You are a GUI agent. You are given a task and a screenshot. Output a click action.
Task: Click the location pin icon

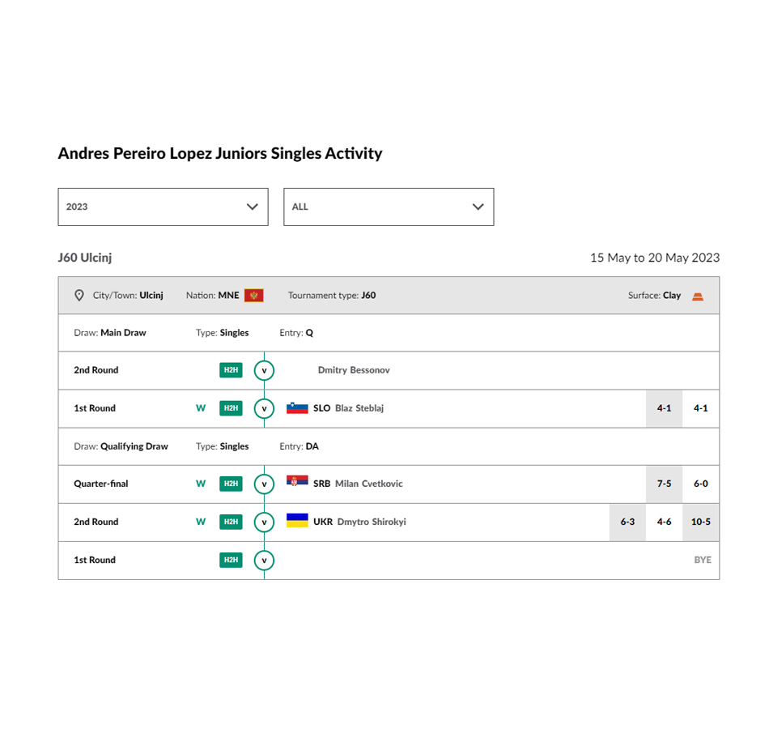click(79, 295)
